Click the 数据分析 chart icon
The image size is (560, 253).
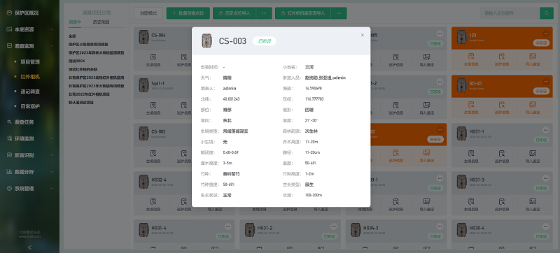[9, 172]
